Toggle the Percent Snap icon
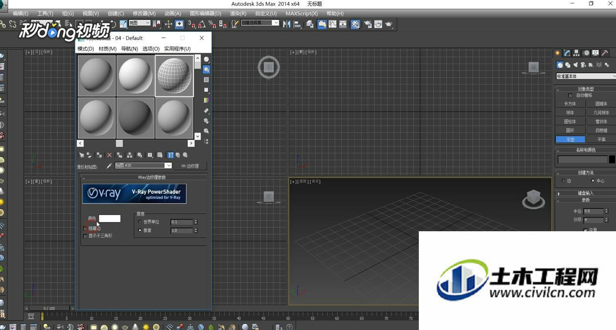This screenshot has height=330, width=616. pyautogui.click(x=212, y=24)
